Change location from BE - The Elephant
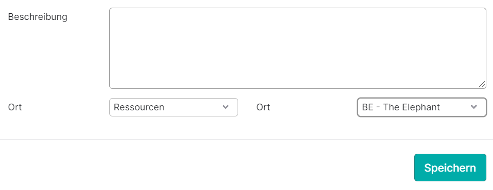 [422, 107]
